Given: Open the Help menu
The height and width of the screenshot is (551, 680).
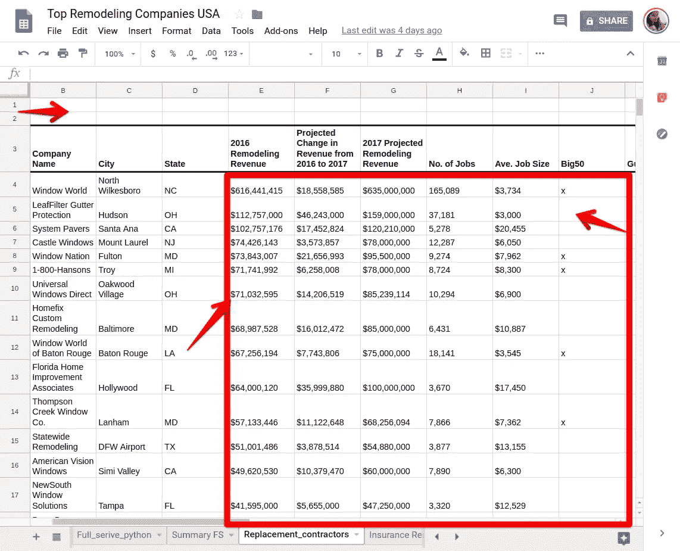Looking at the screenshot, I should pos(318,31).
